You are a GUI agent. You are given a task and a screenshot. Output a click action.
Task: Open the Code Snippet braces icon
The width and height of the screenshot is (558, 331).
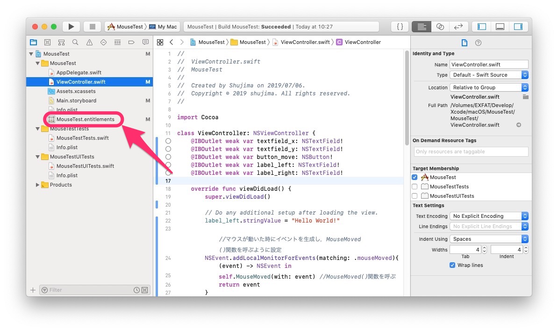click(400, 27)
